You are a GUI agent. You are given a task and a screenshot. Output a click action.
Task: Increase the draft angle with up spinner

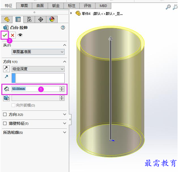(62, 97)
